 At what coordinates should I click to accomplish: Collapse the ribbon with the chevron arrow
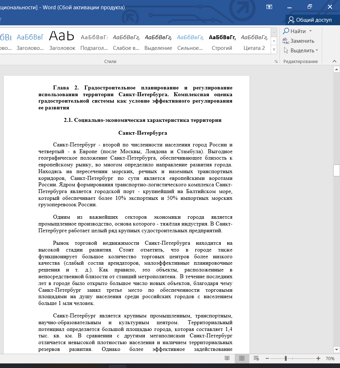click(x=334, y=61)
